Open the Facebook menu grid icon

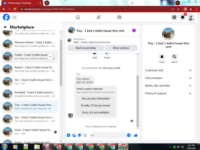coord(174,17)
